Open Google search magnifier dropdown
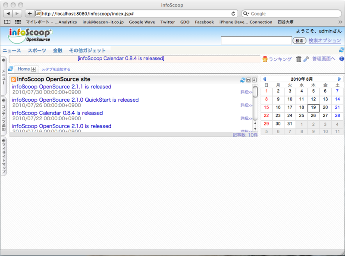Viewport: 345px width, 256px height. (x=246, y=14)
